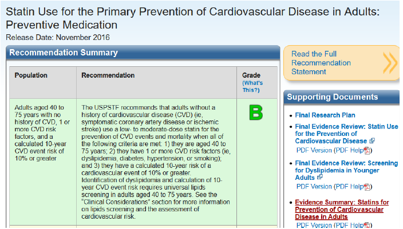403x229 pixels.
Task: Click PDF icon under Dyslipidemia screening review
Action: 368,187
